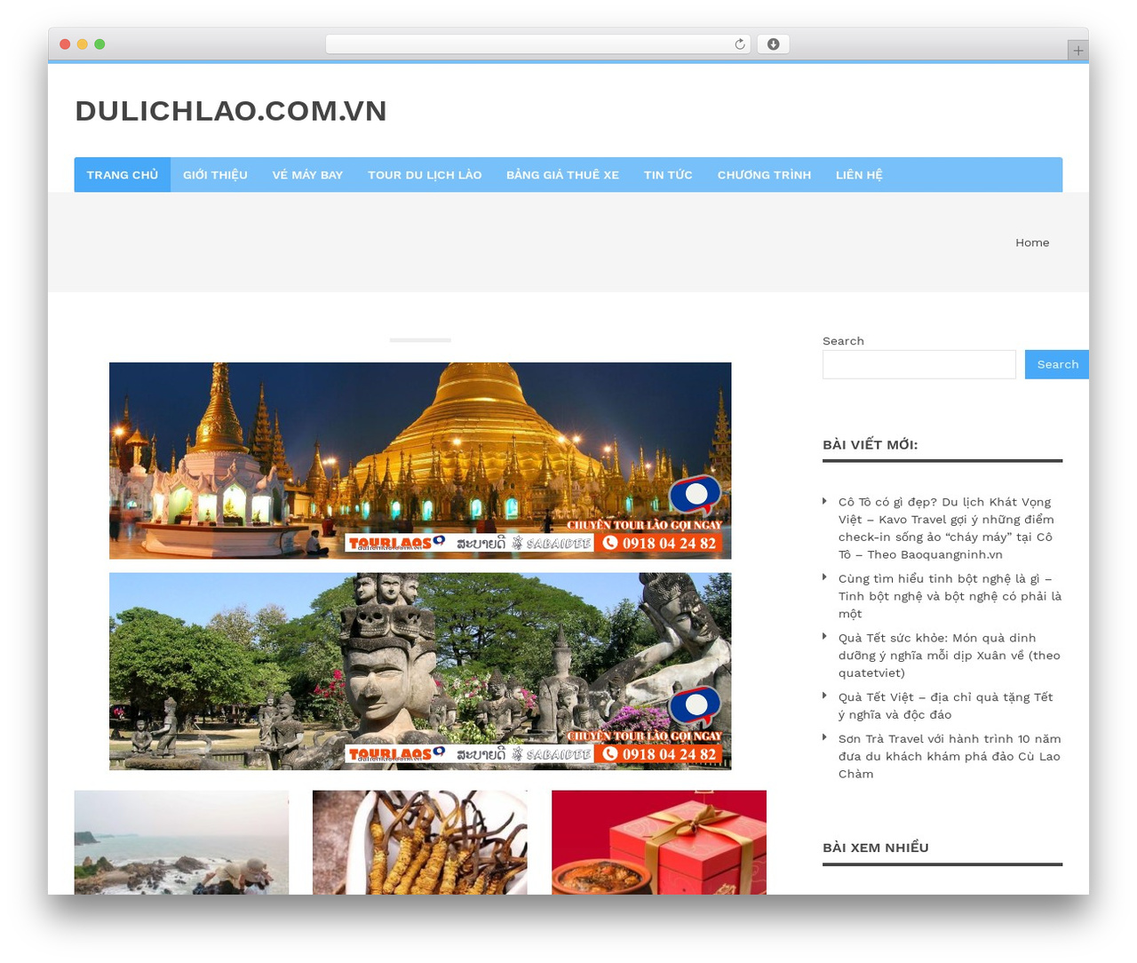Click the browser reload icon
Image resolution: width=1137 pixels, height=963 pixels.
pos(739,44)
